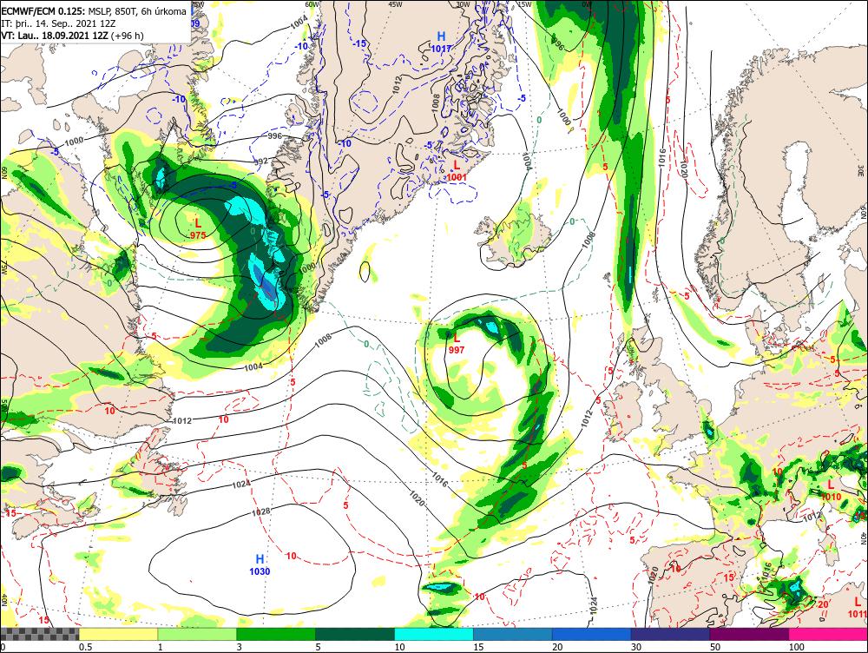868x653 pixels.
Task: Click the gray checkered 0–0.5 legend swatch
Action: point(39,634)
